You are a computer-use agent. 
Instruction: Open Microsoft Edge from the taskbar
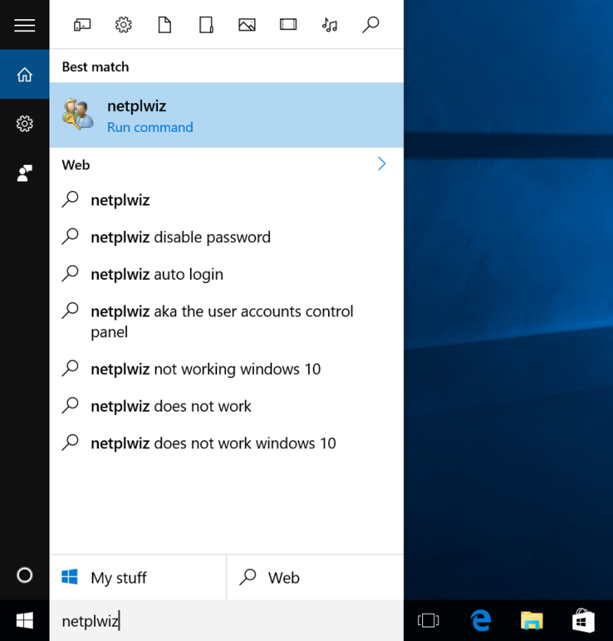tap(480, 620)
